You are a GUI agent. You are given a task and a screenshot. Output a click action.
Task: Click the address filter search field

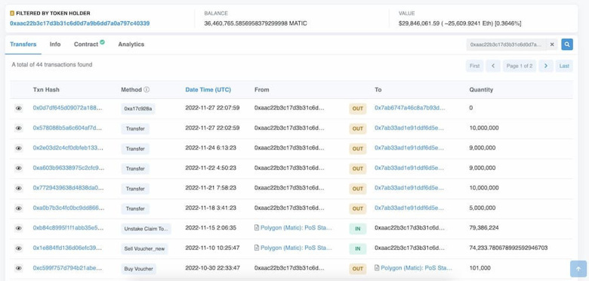pyautogui.click(x=507, y=45)
